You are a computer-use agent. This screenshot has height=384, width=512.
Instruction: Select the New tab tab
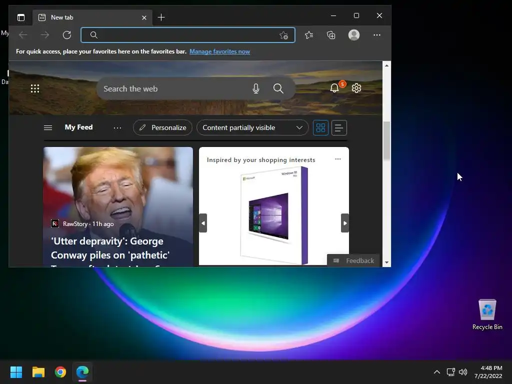coord(92,17)
